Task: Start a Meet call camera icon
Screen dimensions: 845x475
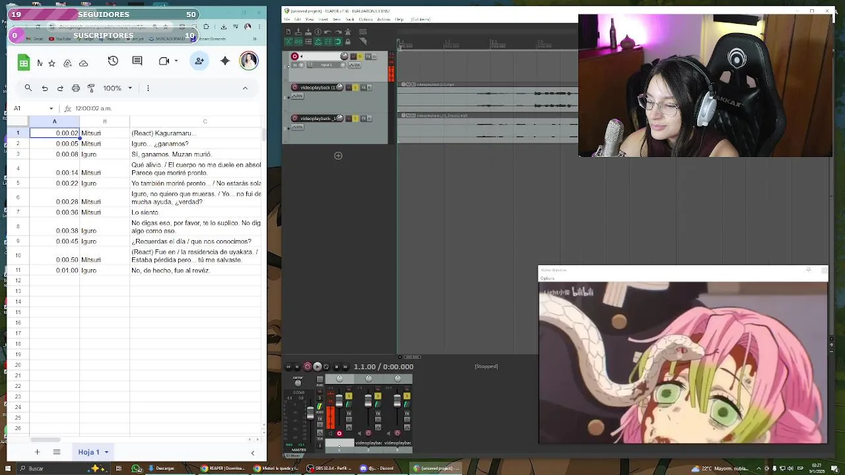Action: pyautogui.click(x=164, y=61)
